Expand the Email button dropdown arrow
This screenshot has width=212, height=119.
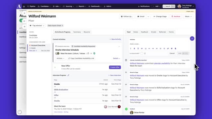[148, 17]
